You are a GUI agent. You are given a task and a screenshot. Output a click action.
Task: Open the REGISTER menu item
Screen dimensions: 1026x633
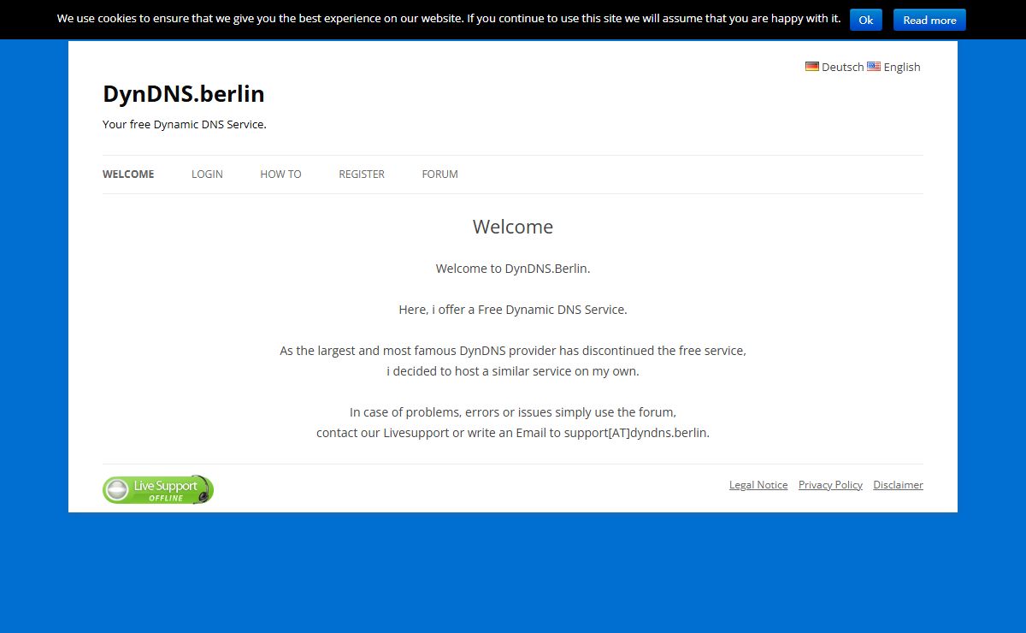coord(362,174)
